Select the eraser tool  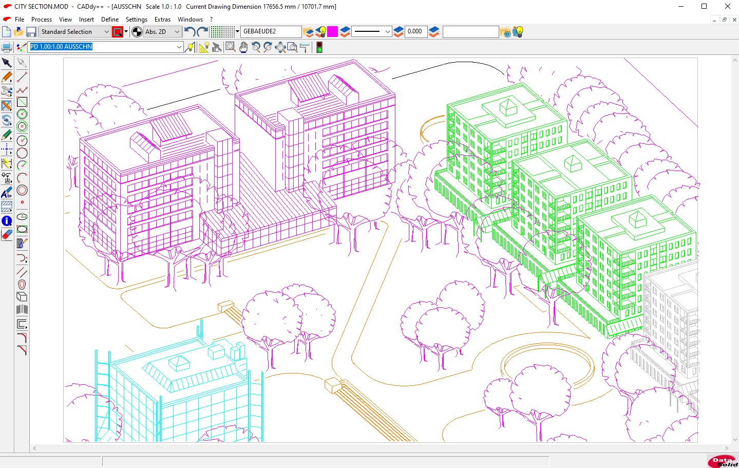7,235
